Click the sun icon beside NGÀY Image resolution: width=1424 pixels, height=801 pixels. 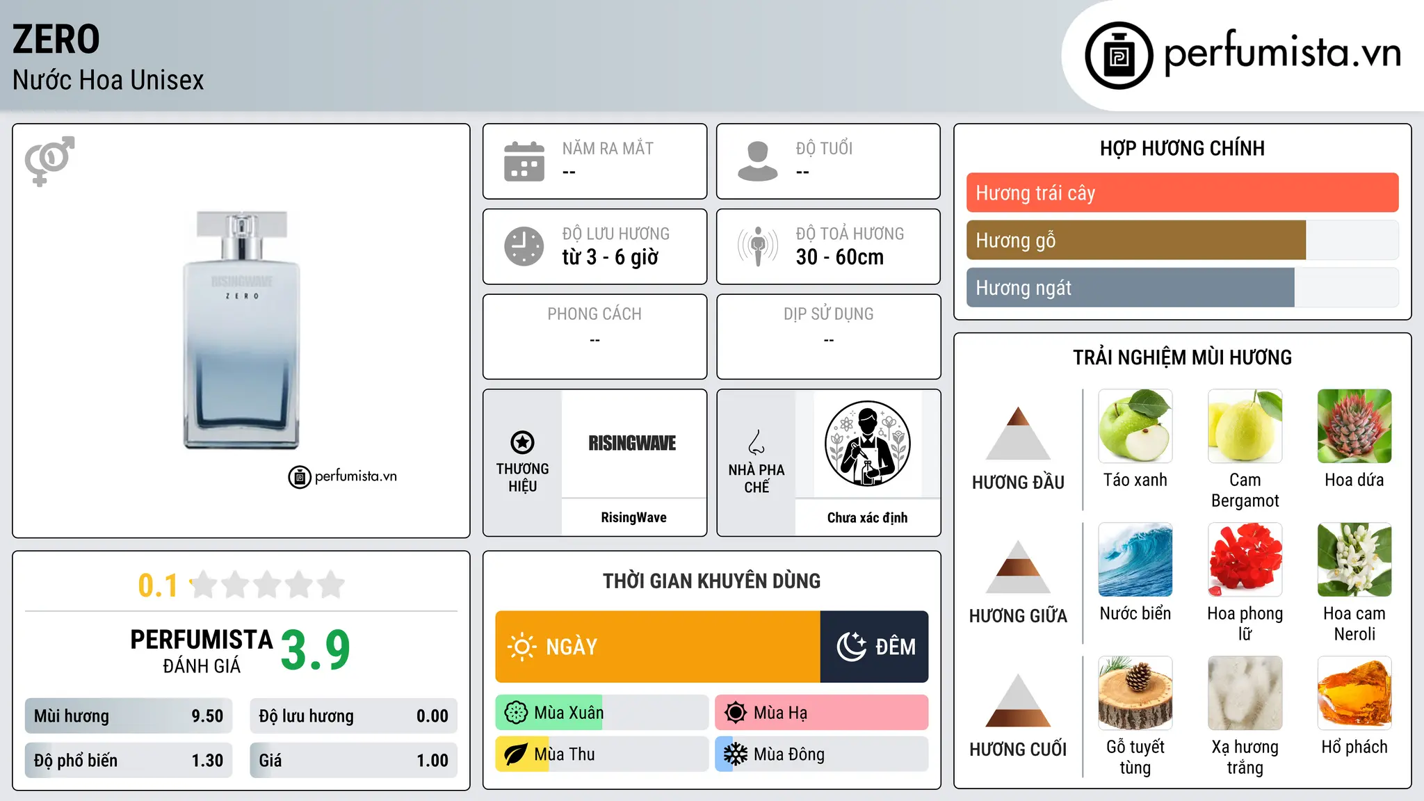[x=521, y=647]
